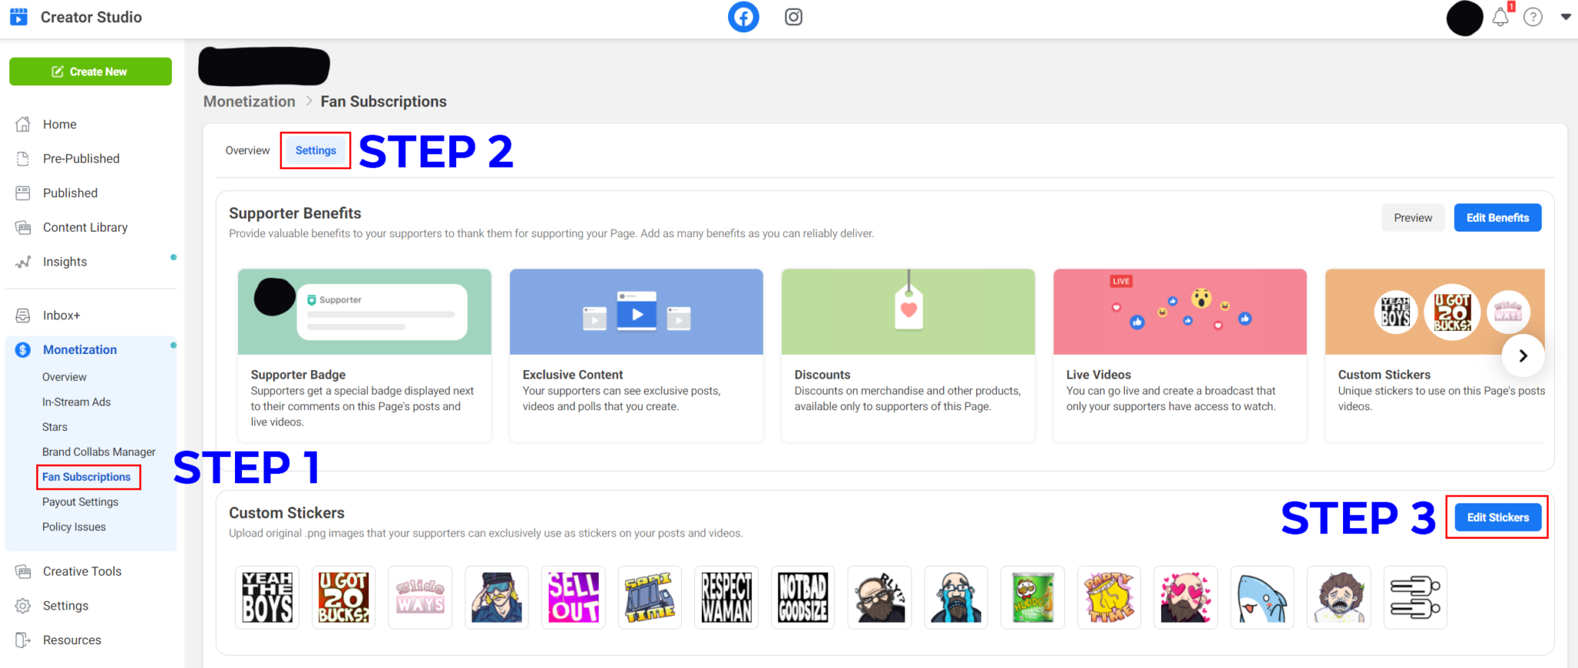The image size is (1578, 668).
Task: Select Policy Issues submenu item
Action: point(74,527)
